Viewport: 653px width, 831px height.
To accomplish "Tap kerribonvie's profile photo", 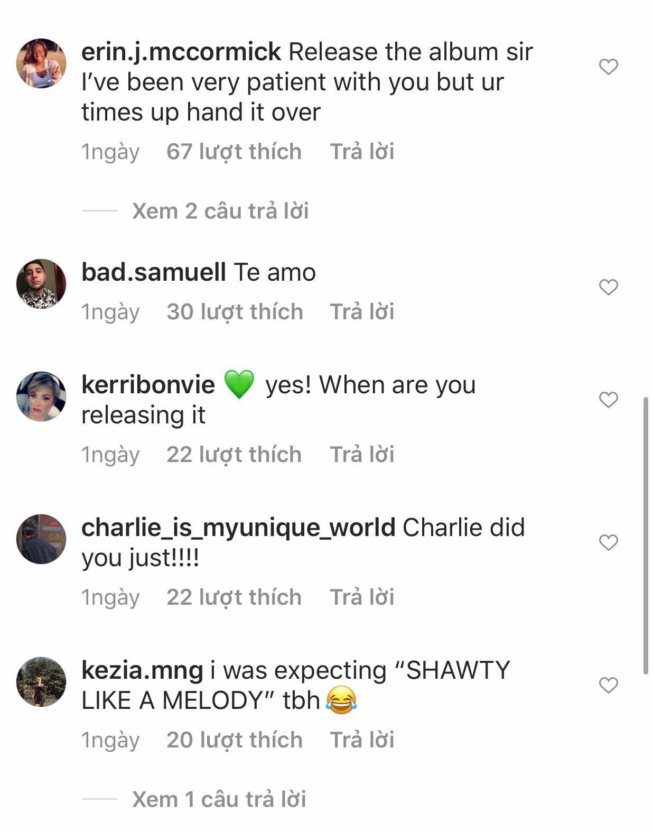I will 41,396.
